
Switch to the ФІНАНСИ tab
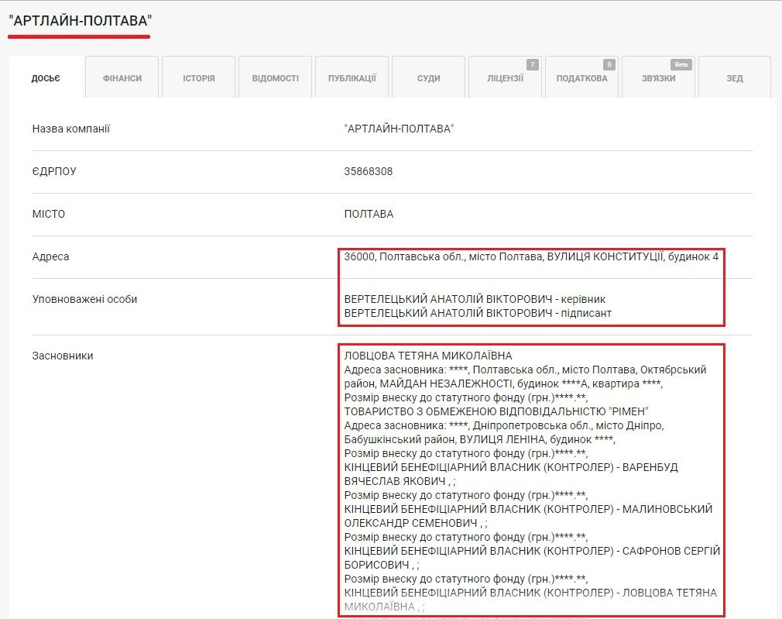coord(122,78)
